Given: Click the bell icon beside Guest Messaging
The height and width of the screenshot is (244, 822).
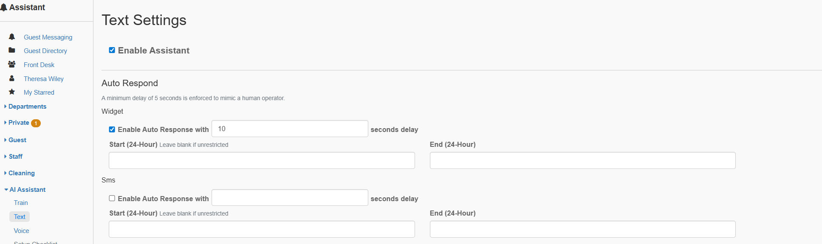Looking at the screenshot, I should 12,37.
